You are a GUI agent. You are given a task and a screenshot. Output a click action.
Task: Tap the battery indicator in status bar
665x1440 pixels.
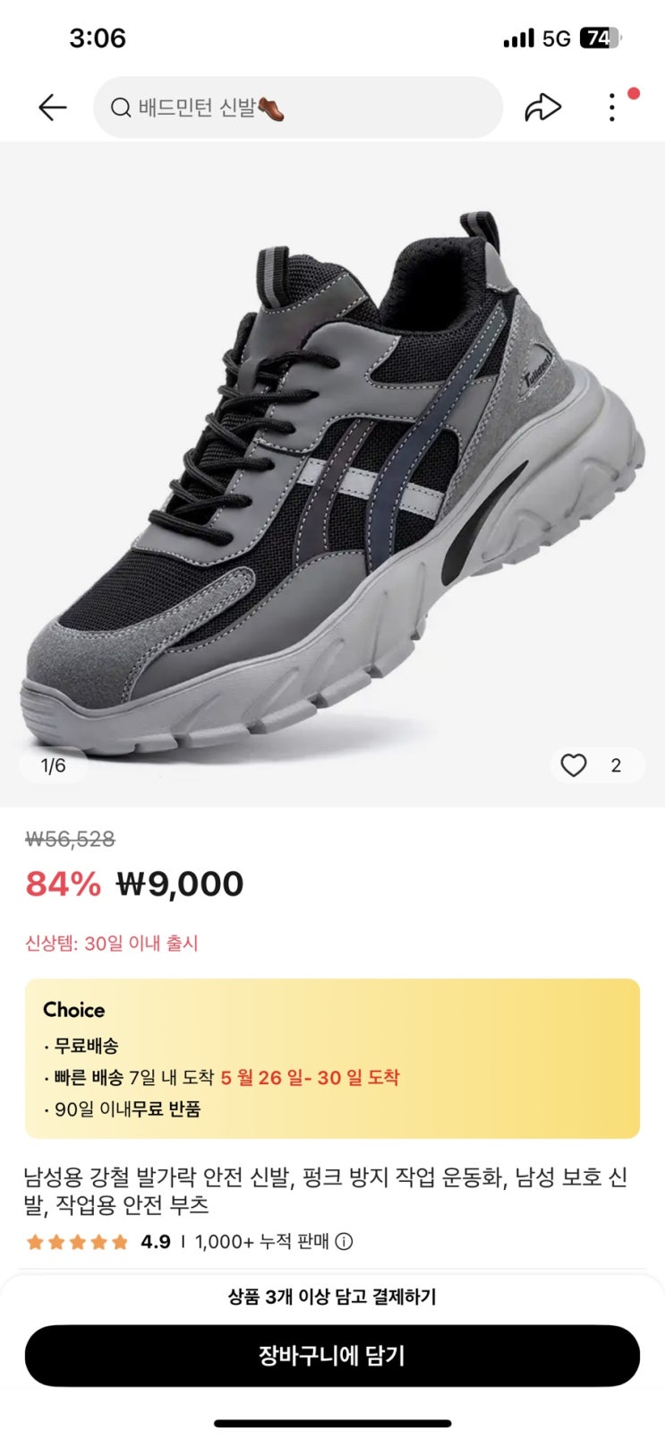601,39
